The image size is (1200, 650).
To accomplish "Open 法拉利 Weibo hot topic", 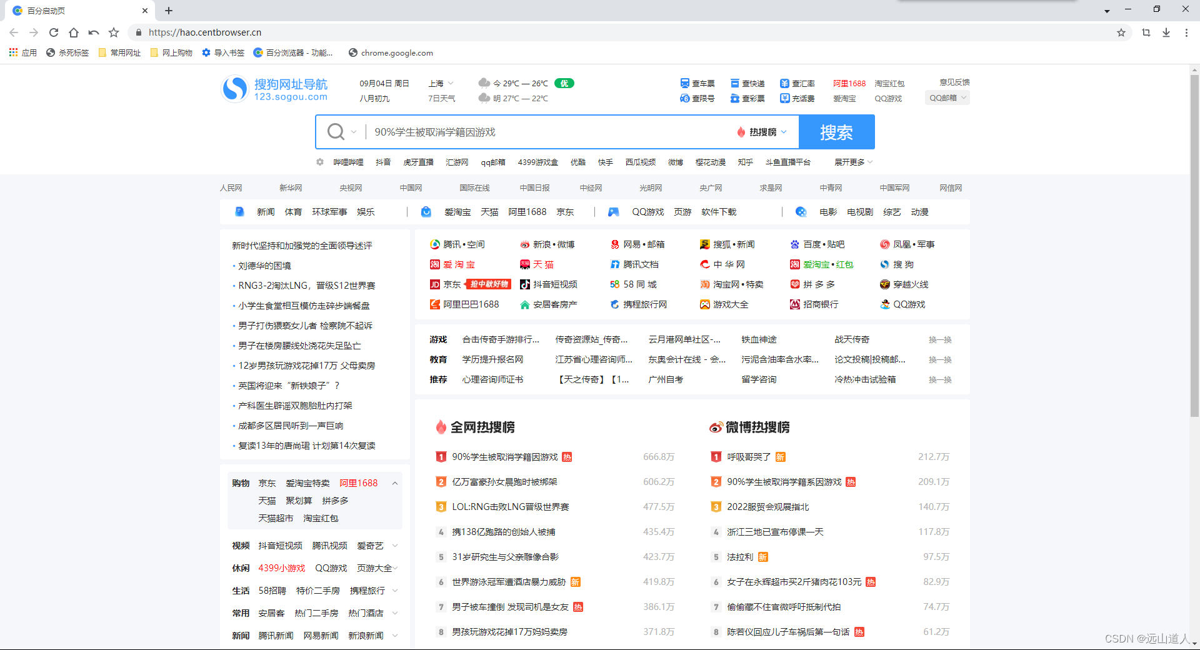I will tap(740, 557).
